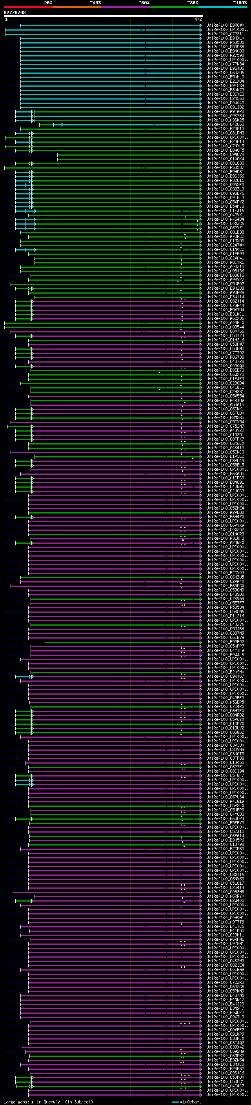Click the white query bar ending at 472
The image size is (251, 1105).
[104, 16]
